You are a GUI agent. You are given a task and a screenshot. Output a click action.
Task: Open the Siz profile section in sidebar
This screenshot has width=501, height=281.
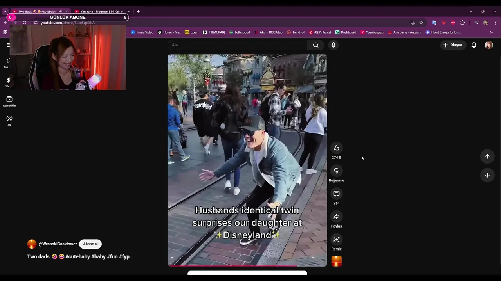(9, 121)
